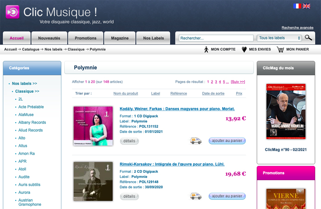This screenshot has width=321, height=209.
Task: Open the MON PANIER link
Action: coord(298,49)
